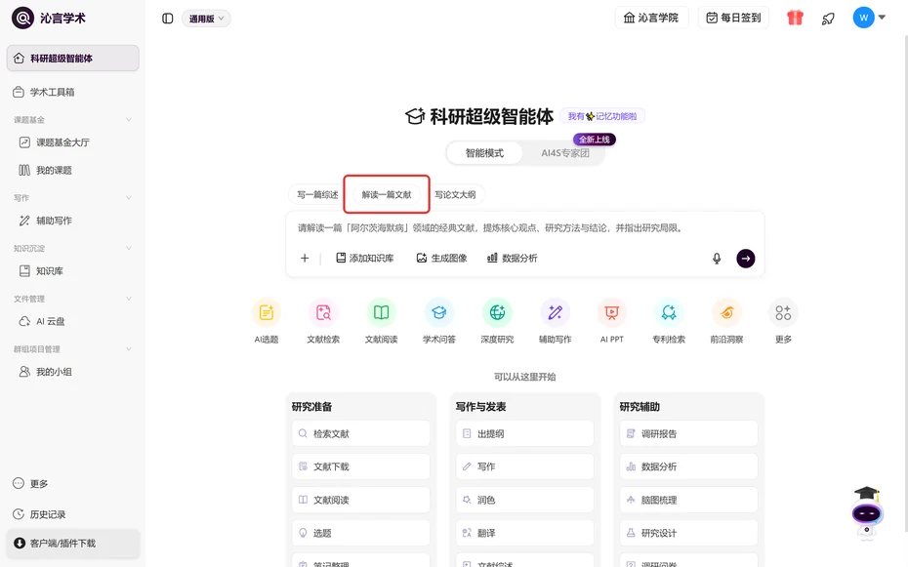Click 生成图像 in input toolbar

point(442,258)
